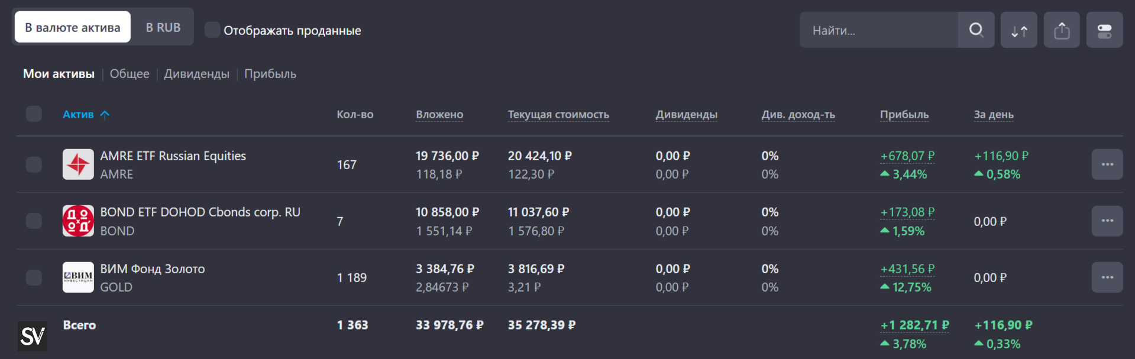Click the search magnifier icon
Image resolution: width=1135 pixels, height=359 pixels.
[x=976, y=30]
